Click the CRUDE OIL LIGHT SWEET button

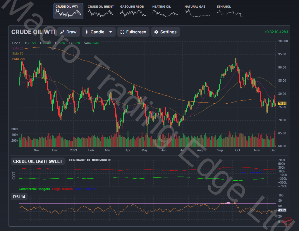[x=38, y=161]
